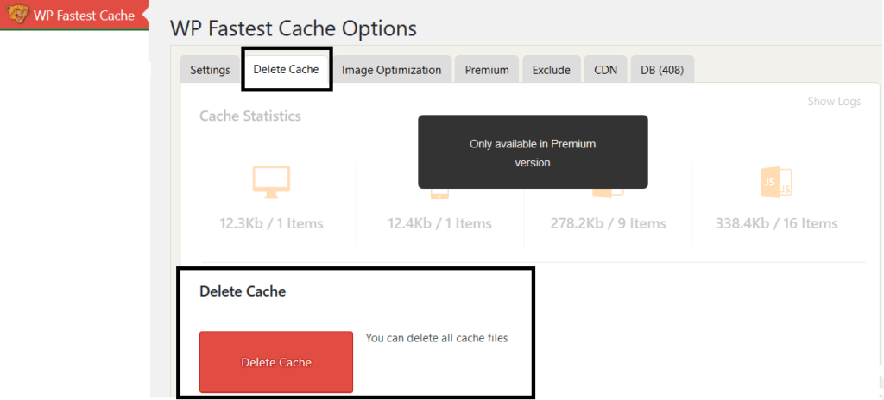The width and height of the screenshot is (884, 400).
Task: Click the 278.2Kb / 9 Items statistic
Action: (609, 223)
